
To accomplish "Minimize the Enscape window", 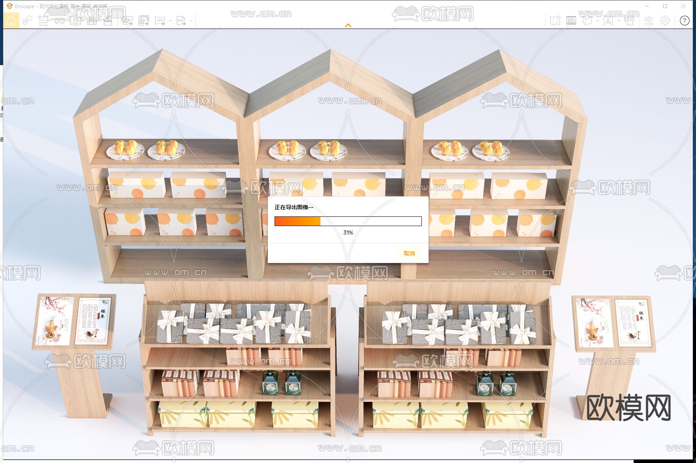I will 647,6.
